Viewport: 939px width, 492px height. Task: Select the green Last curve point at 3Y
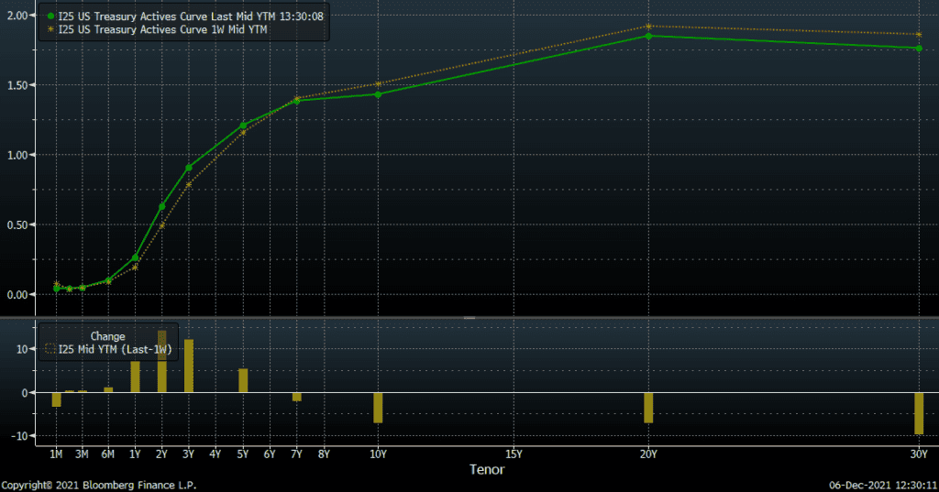point(189,169)
